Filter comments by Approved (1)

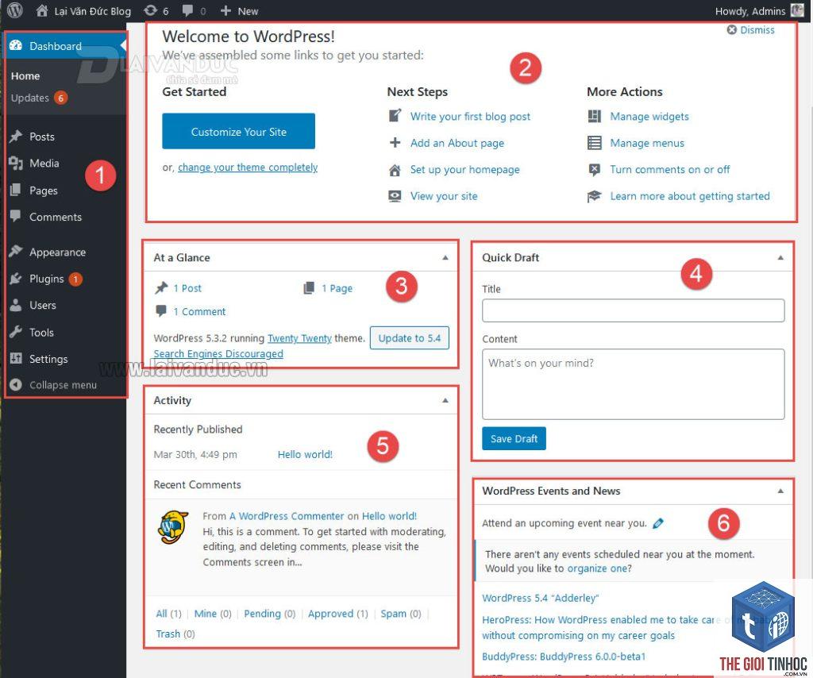[338, 613]
